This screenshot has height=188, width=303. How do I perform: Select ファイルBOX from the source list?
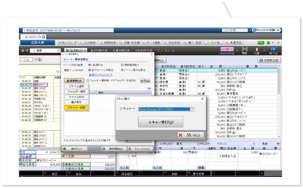click(x=77, y=97)
